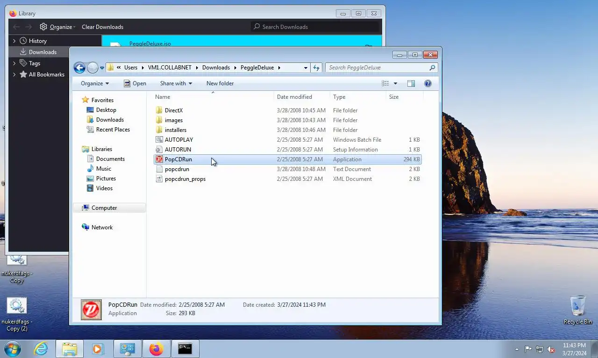The width and height of the screenshot is (598, 358).
Task: Open Windows Media Player from taskbar
Action: (98, 349)
